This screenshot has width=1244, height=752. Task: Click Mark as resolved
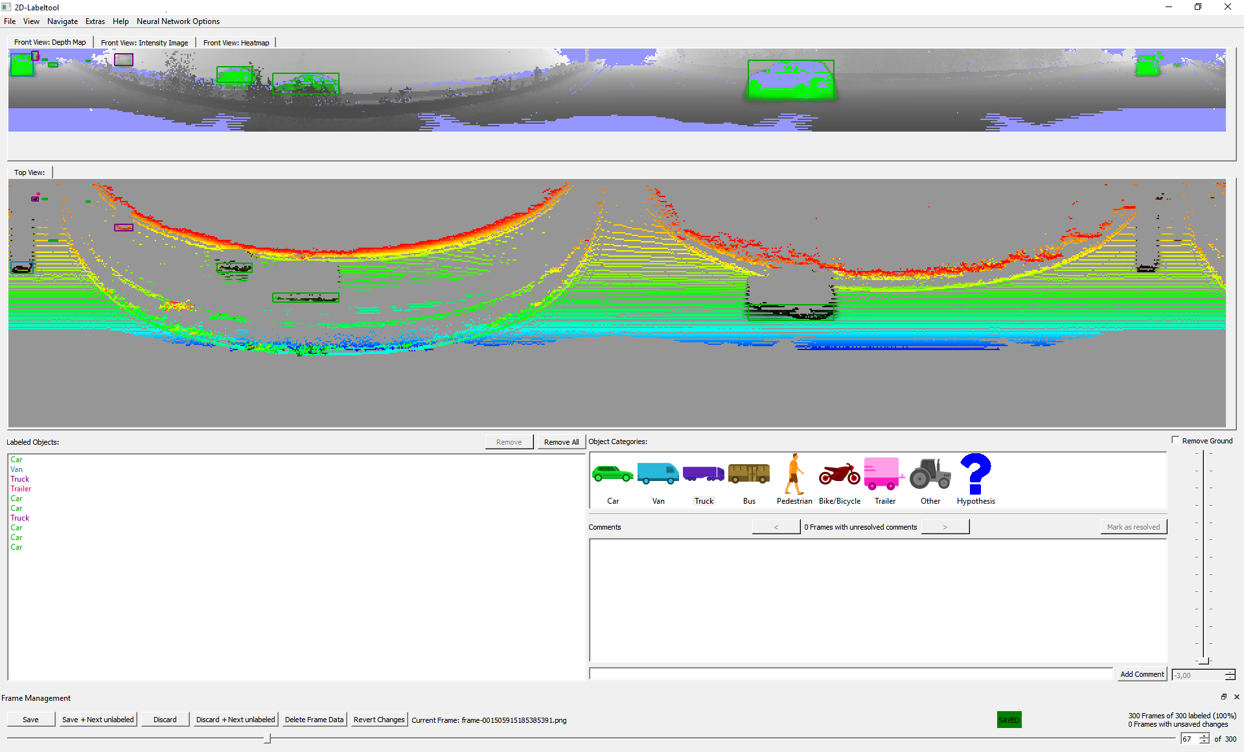tap(1133, 526)
